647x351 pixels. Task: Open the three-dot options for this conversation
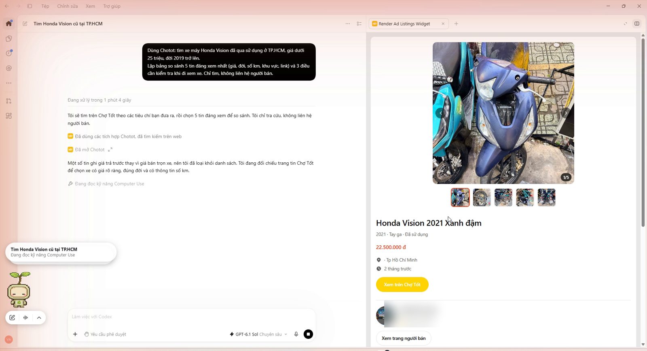pos(348,24)
